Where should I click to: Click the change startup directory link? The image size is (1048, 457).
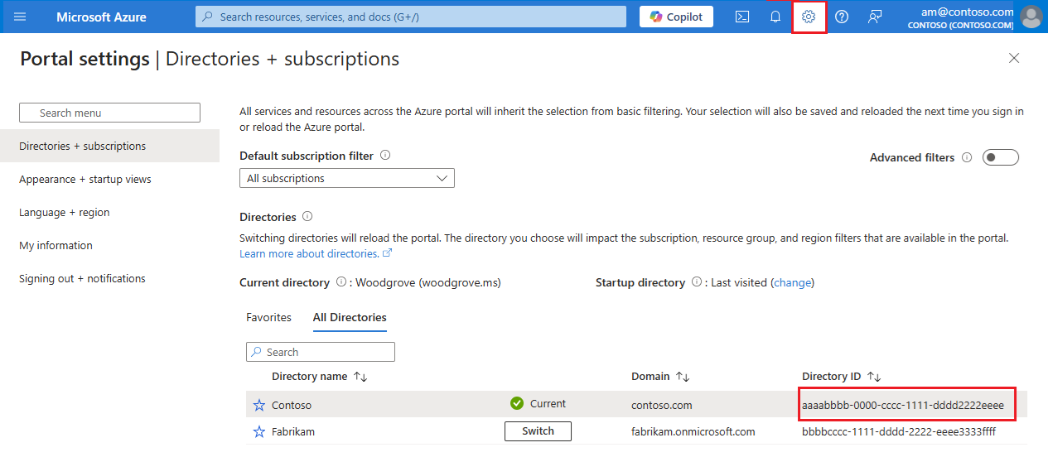coord(793,282)
